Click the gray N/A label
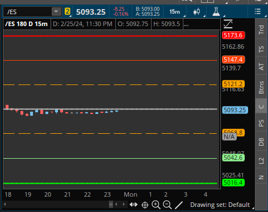 click(x=229, y=137)
